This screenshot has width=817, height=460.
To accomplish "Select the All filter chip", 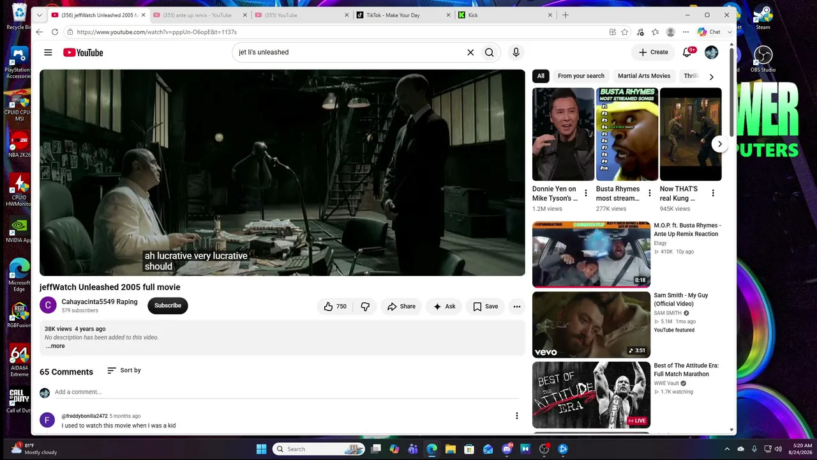I will pos(541,76).
